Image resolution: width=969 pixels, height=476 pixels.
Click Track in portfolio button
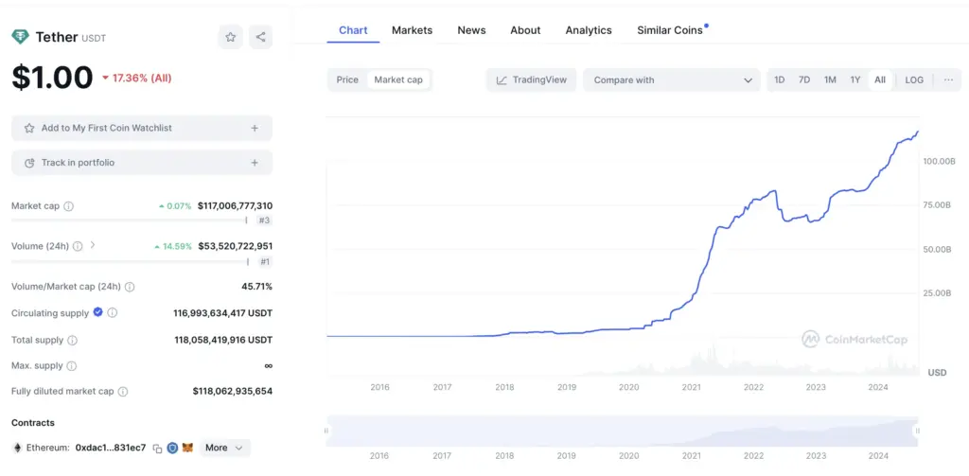[142, 163]
